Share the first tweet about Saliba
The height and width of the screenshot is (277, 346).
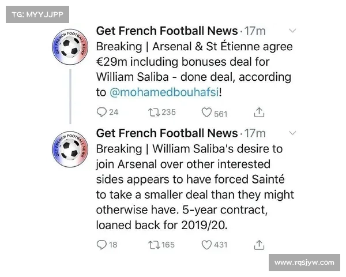pos(259,112)
